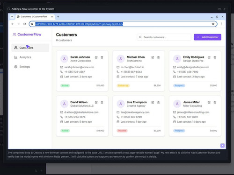Click Michael Chen's avatar icon
Image resolution: width=234 pixels, height=175 pixels.
point(121,59)
